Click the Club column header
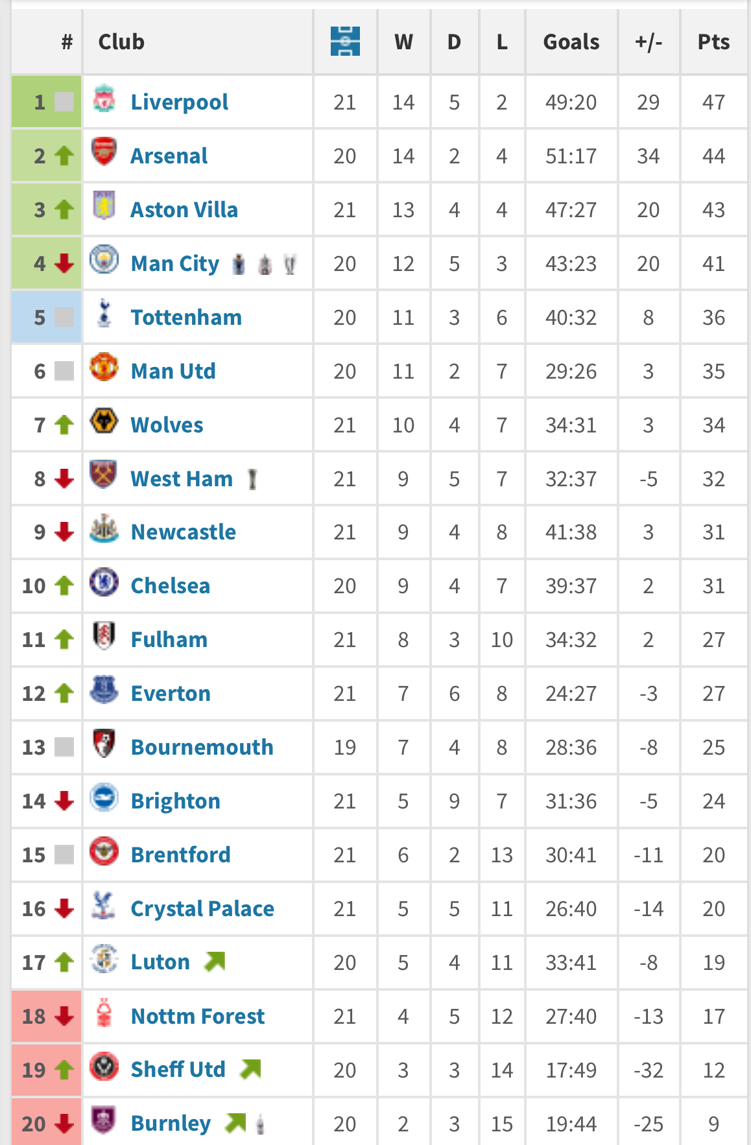The image size is (751, 1145). pos(121,42)
